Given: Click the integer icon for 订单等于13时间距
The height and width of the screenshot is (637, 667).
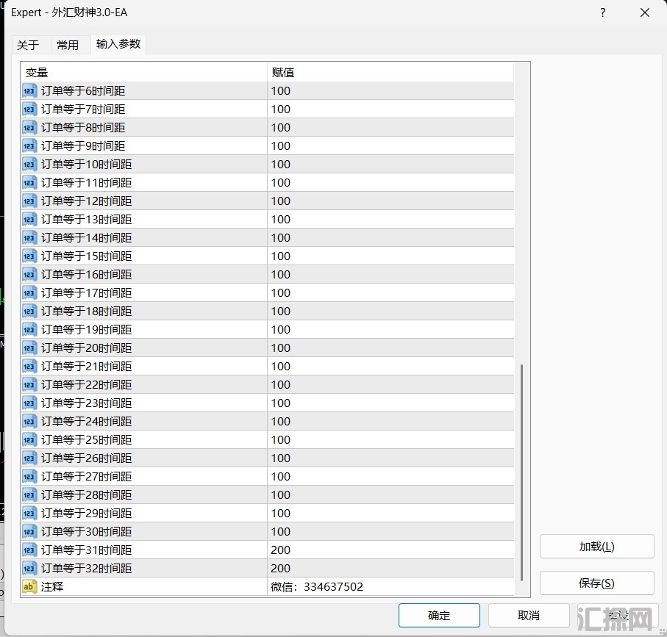Looking at the screenshot, I should pyautogui.click(x=29, y=219).
